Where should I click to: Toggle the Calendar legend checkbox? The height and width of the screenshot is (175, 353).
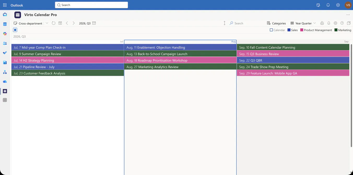271,30
